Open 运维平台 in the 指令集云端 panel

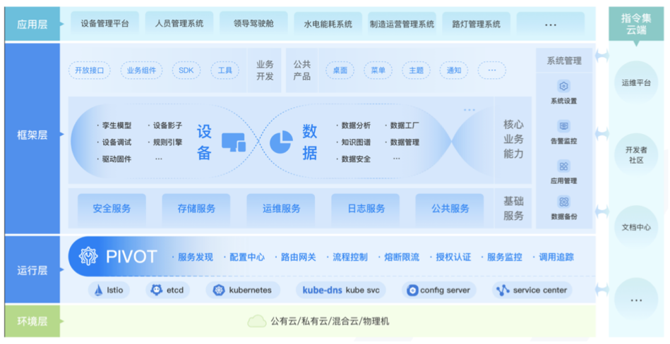[x=636, y=83]
